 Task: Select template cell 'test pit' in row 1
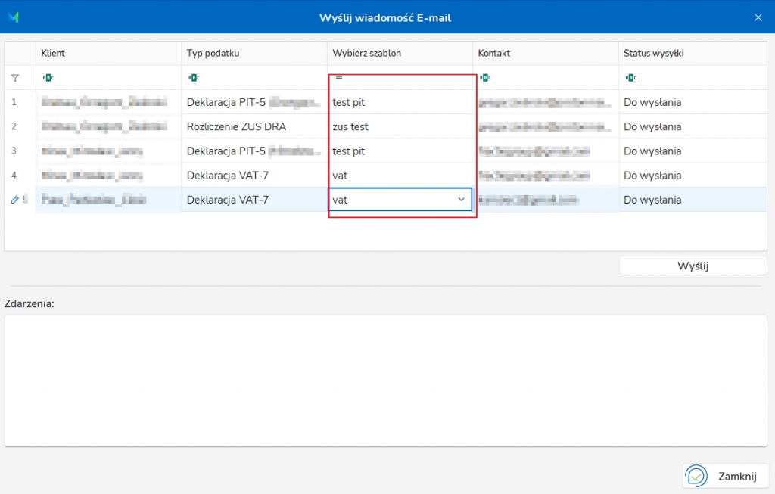click(x=400, y=102)
